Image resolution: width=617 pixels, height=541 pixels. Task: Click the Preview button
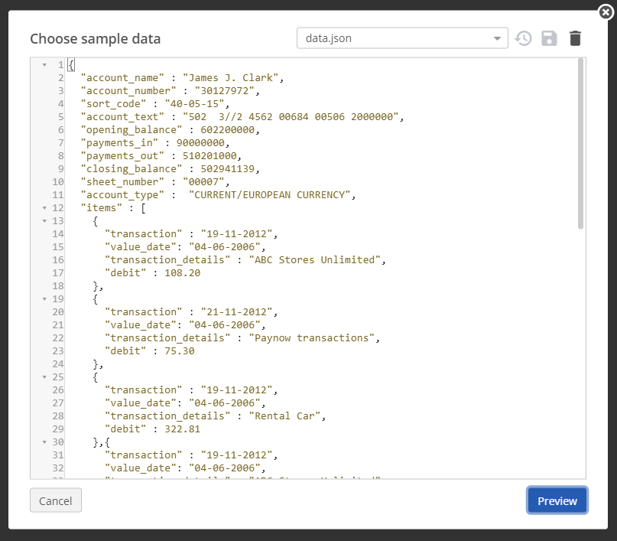[557, 500]
